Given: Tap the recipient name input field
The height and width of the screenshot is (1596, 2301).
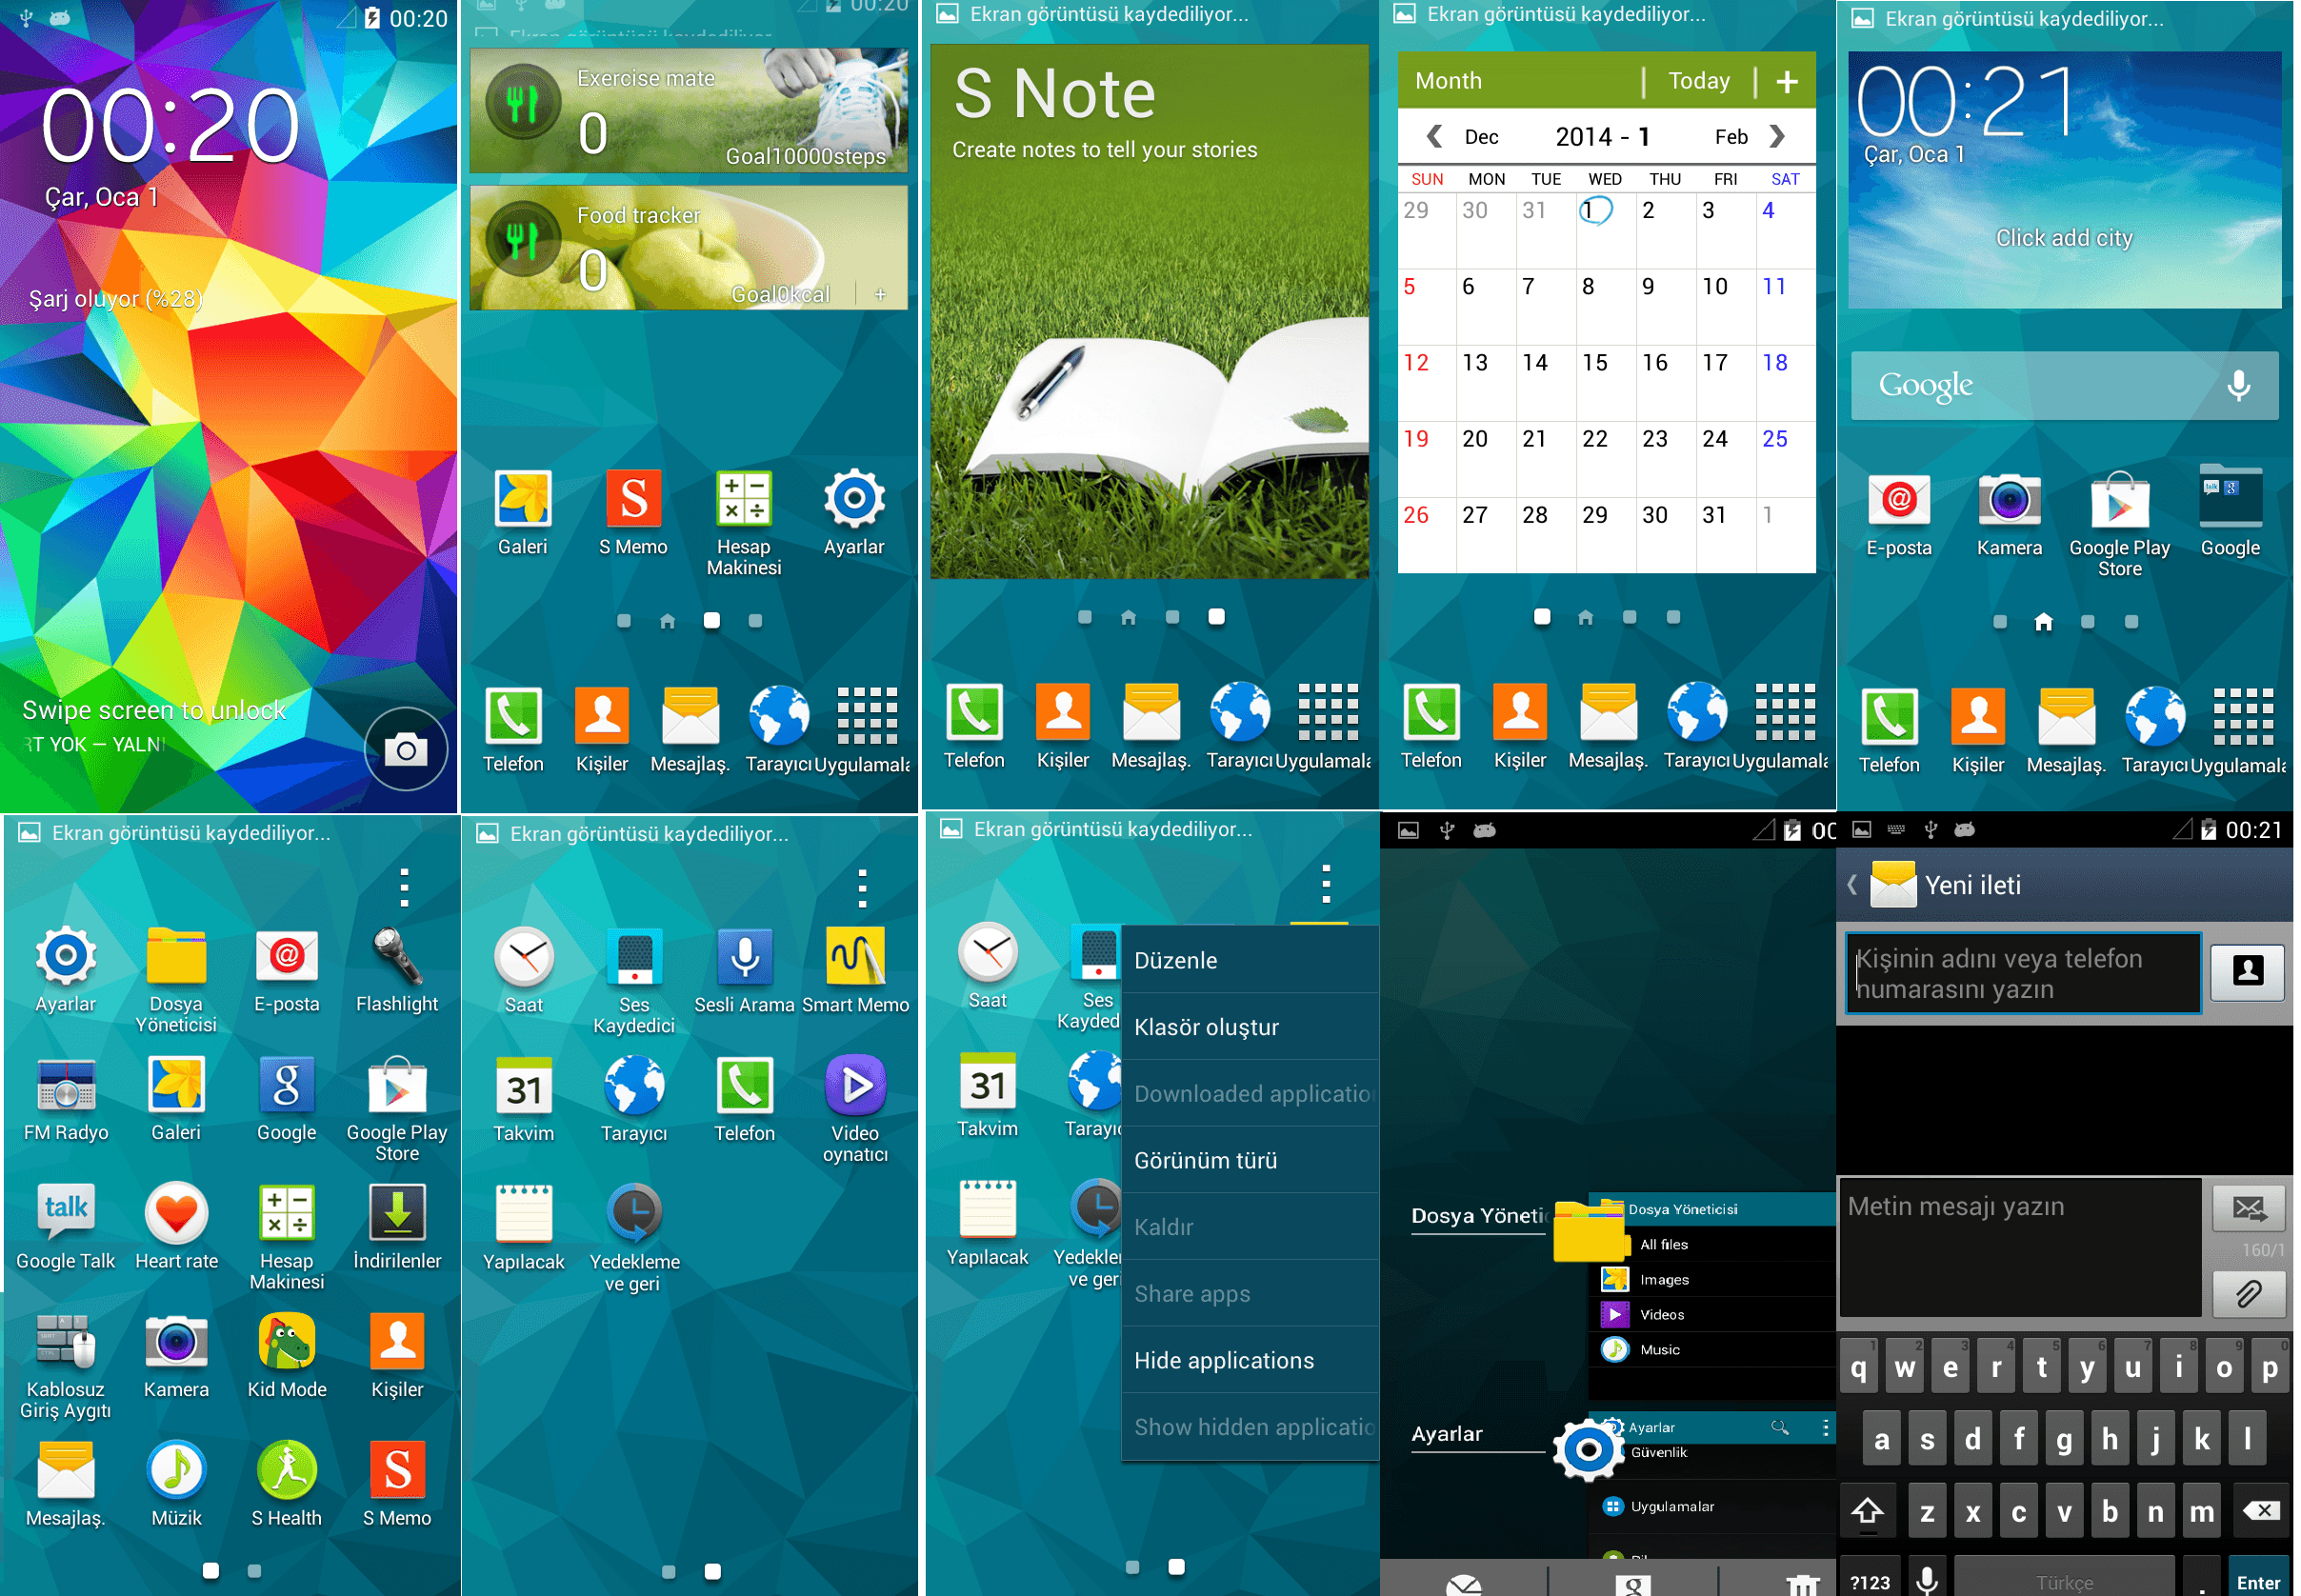Looking at the screenshot, I should 2022,974.
